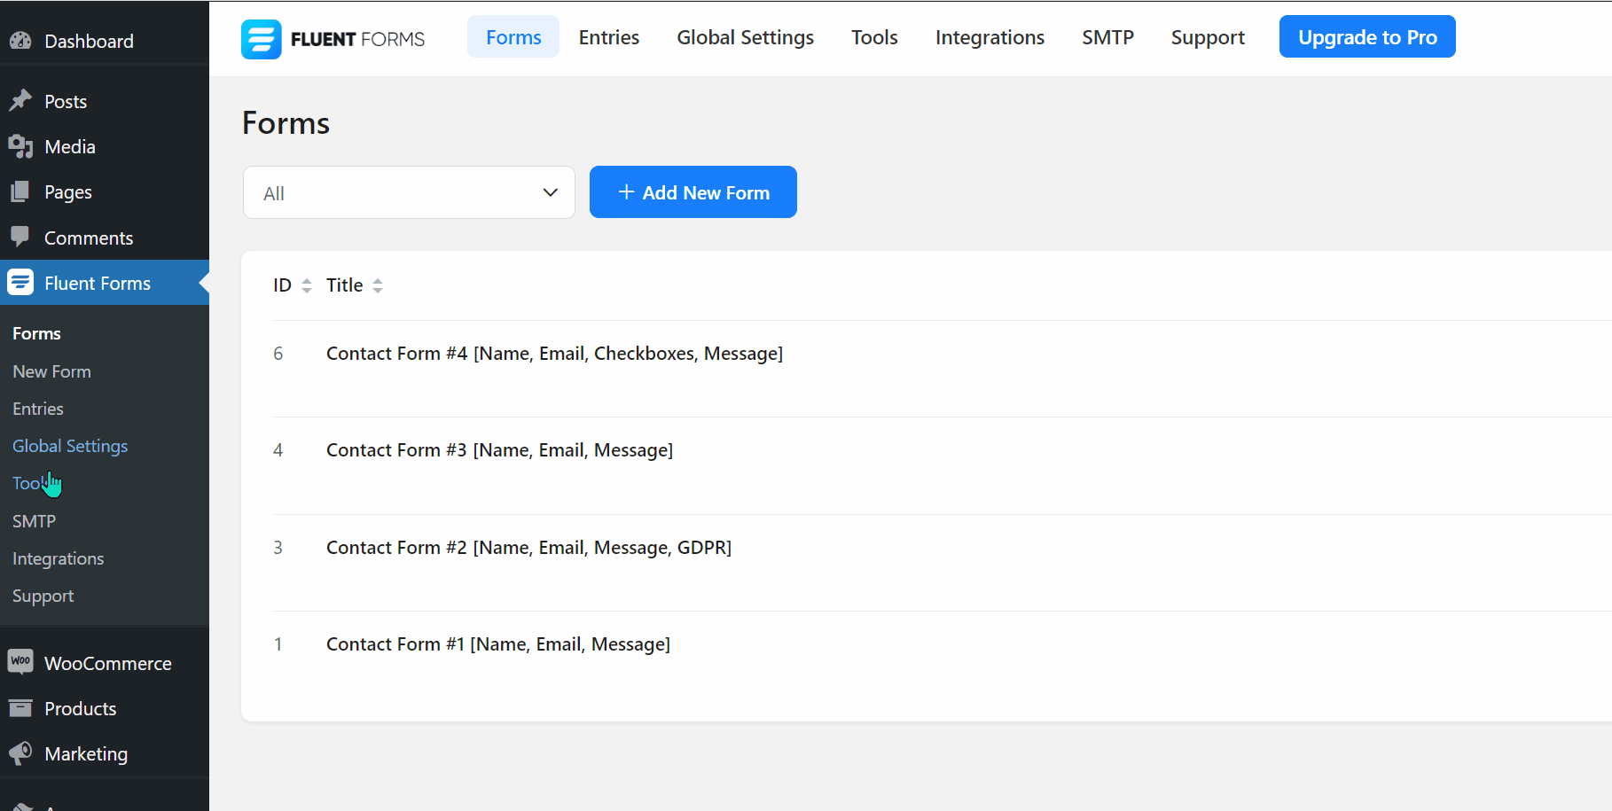Open Global Settings submenu item in sidebar
The width and height of the screenshot is (1612, 811).
(x=70, y=446)
